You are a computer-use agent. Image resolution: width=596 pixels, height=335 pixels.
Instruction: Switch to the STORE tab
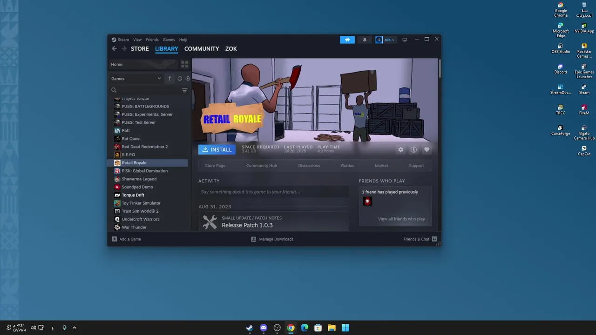pyautogui.click(x=140, y=48)
